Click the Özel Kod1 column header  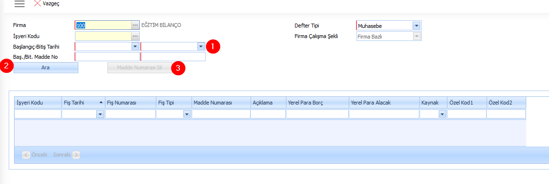(x=467, y=103)
